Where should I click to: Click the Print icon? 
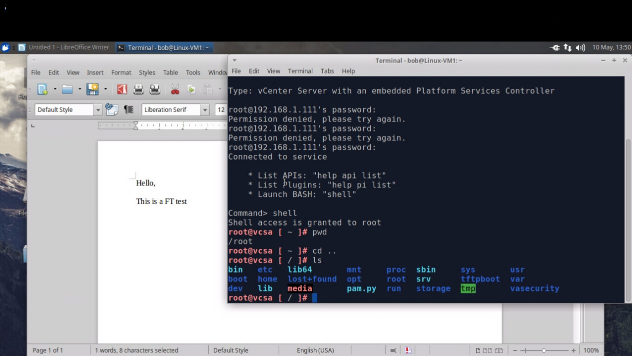click(138, 89)
